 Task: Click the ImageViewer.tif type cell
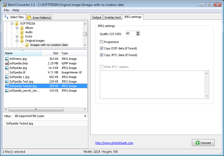[x=71, y=72]
